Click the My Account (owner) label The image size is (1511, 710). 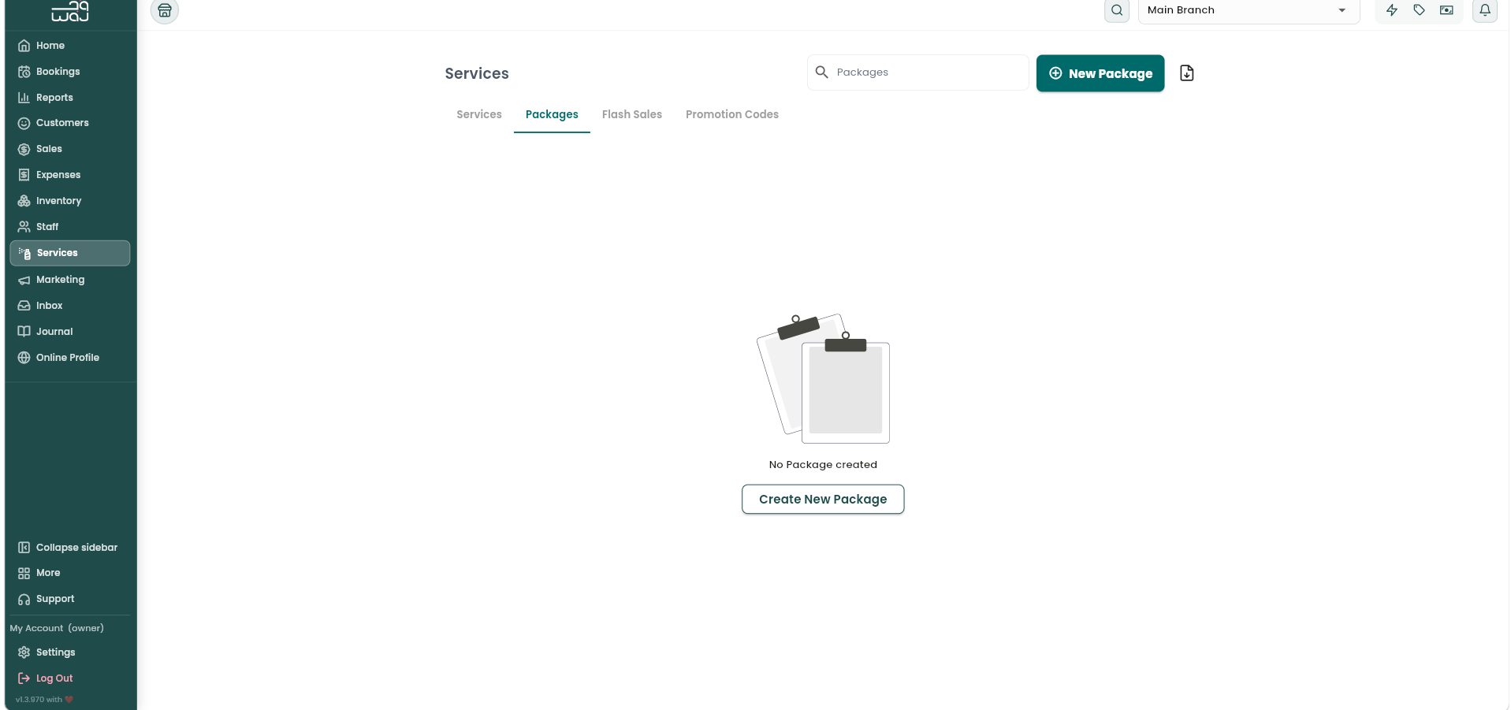click(x=57, y=628)
